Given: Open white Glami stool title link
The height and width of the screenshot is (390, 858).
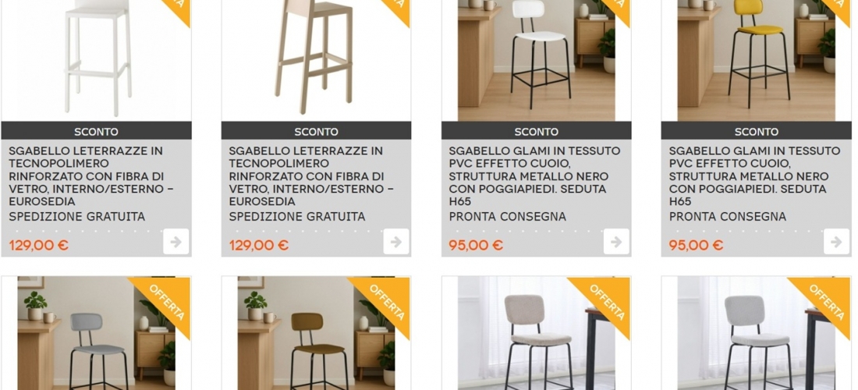Looking at the screenshot, I should 534,176.
